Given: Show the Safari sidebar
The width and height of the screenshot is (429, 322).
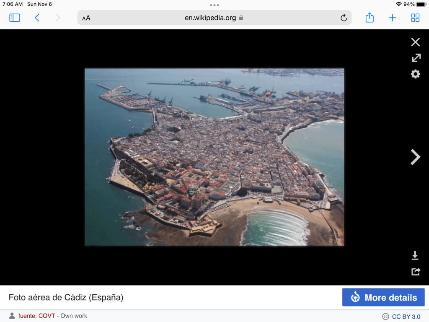Looking at the screenshot, I should (15, 18).
